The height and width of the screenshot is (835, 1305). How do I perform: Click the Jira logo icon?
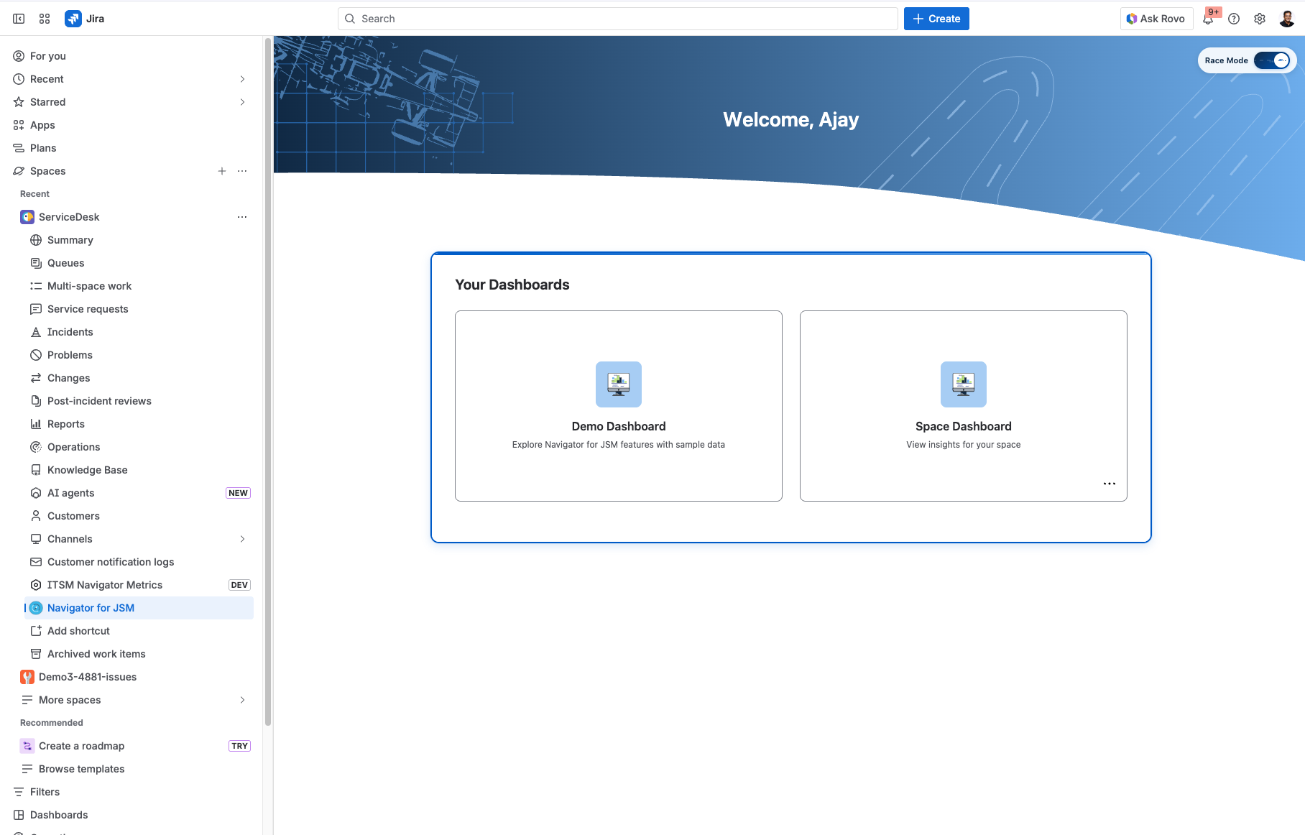pyautogui.click(x=73, y=19)
